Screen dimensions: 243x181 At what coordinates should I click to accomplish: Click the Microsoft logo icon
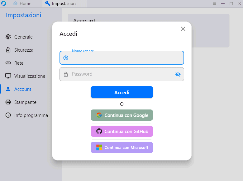point(99,147)
